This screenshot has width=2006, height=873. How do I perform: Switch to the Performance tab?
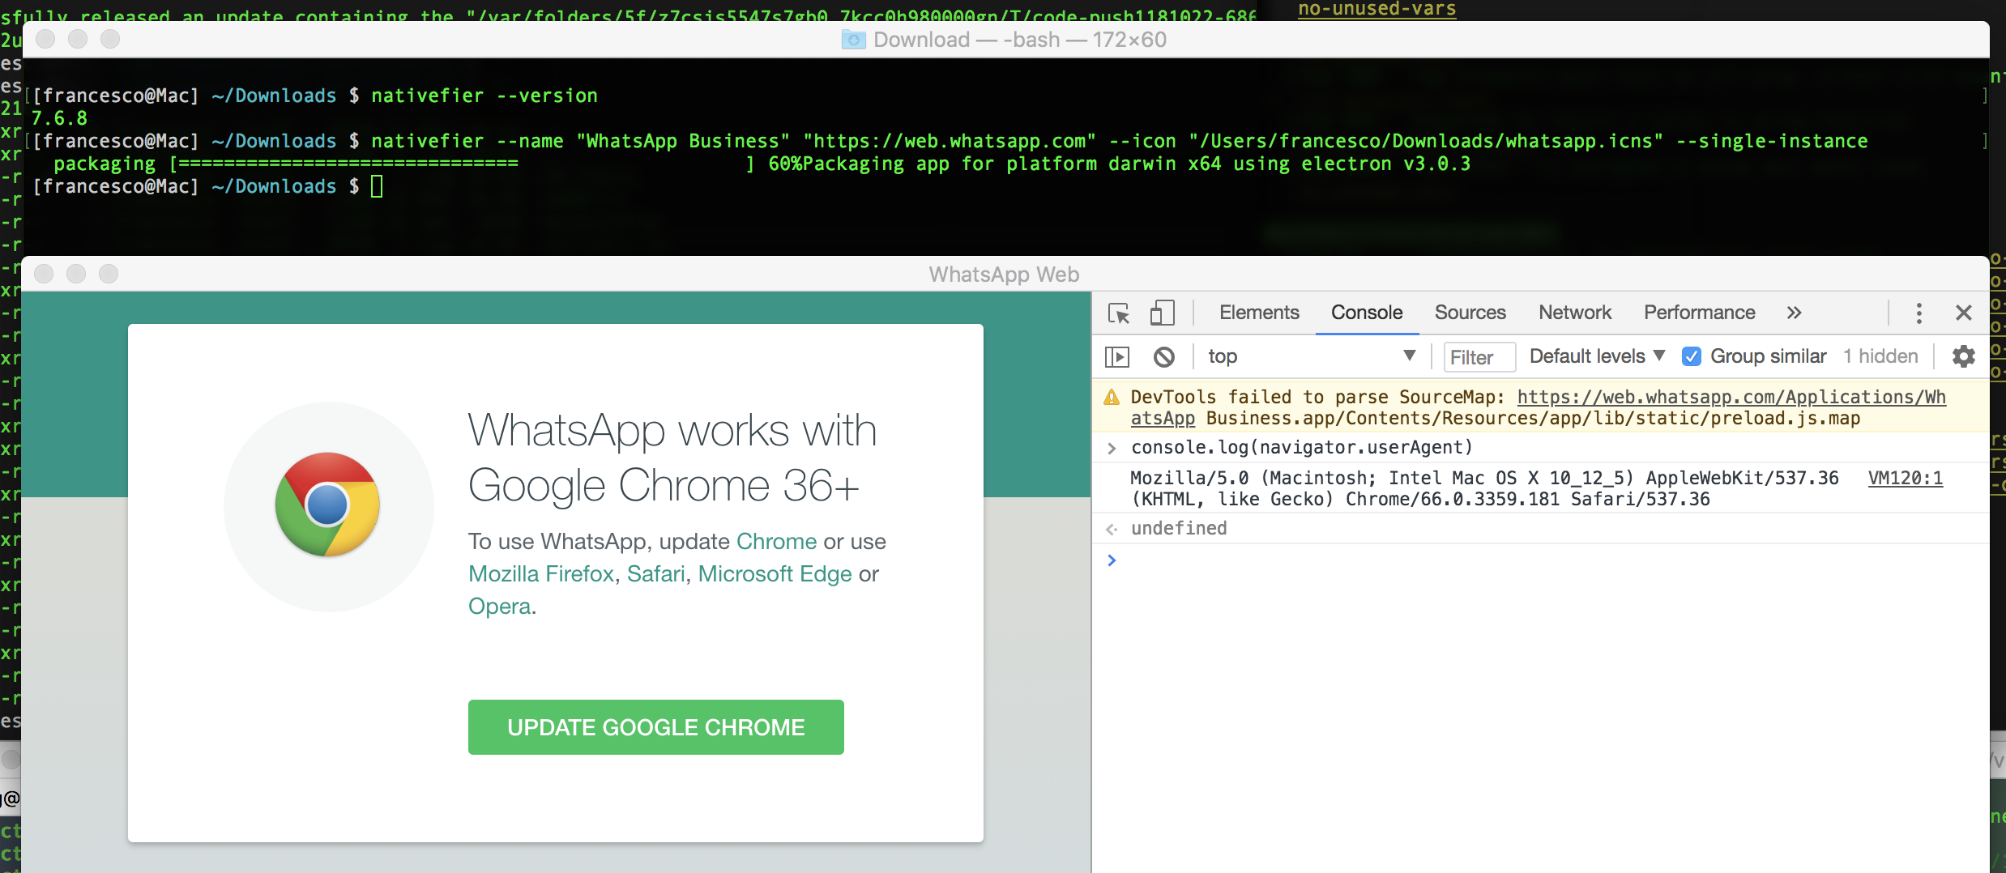(x=1699, y=313)
